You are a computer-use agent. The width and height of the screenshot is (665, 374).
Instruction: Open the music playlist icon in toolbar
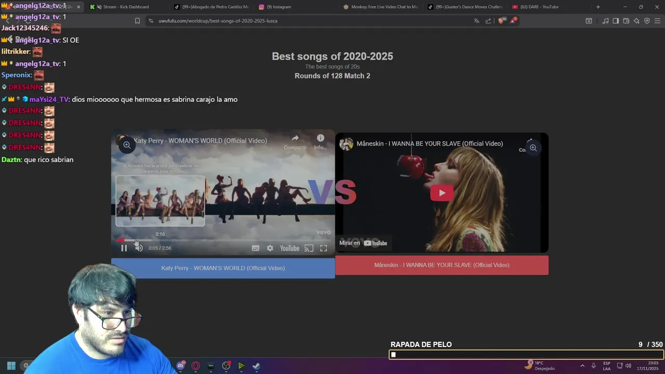pos(605,21)
